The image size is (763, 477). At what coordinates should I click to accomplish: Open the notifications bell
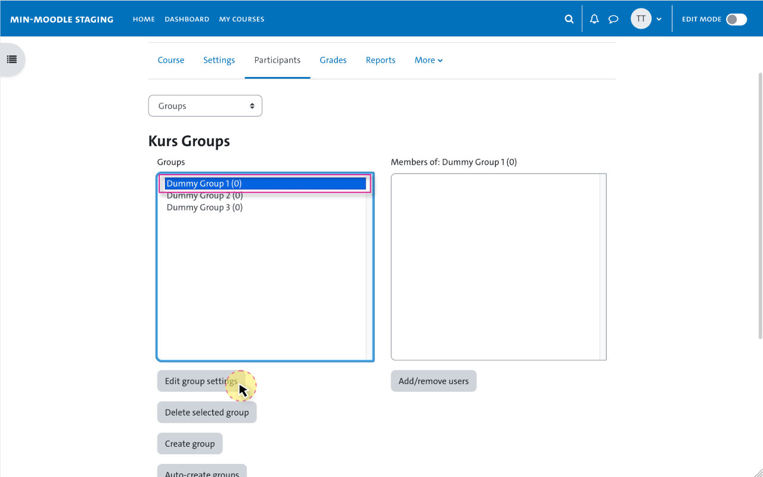tap(594, 19)
